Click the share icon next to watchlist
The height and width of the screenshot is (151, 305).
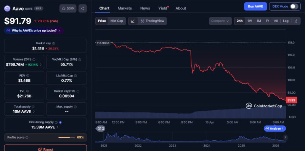[x=83, y=8]
